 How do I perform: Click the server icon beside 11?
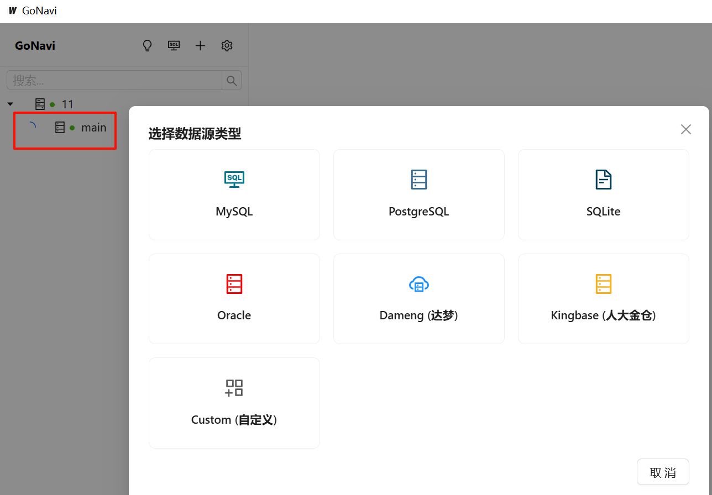pos(40,104)
